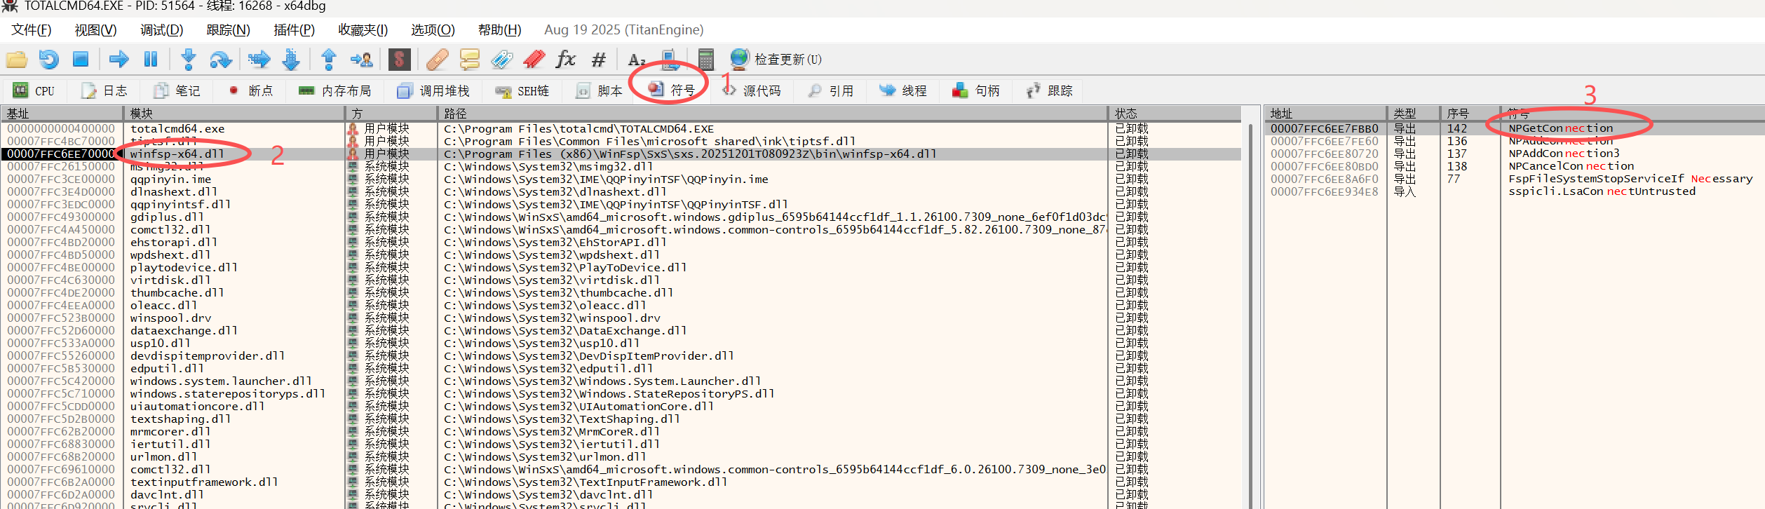The image size is (1765, 509).
Task: Open the Bookmarks red icon
Action: pyautogui.click(x=534, y=60)
